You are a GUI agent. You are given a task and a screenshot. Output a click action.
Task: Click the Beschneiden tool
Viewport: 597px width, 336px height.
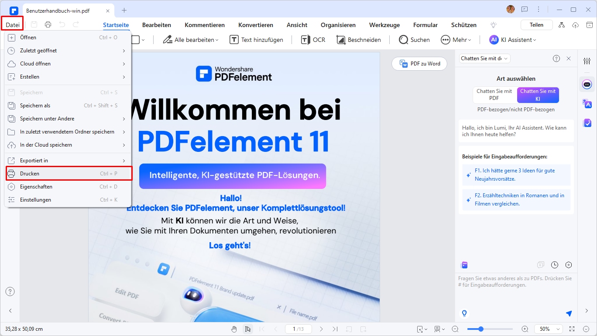(x=359, y=40)
